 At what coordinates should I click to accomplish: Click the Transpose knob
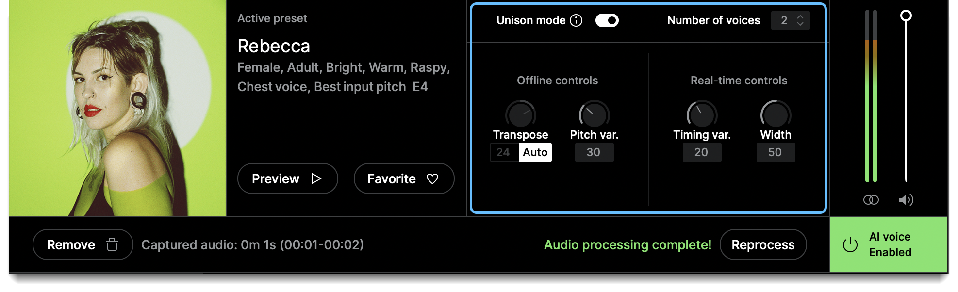click(x=521, y=114)
